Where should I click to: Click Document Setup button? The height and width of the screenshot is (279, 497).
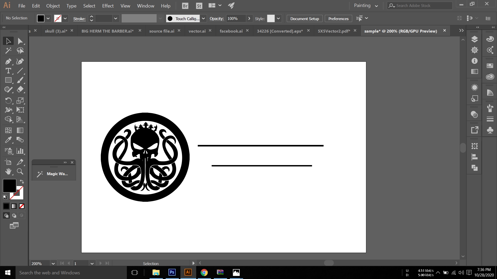305,19
